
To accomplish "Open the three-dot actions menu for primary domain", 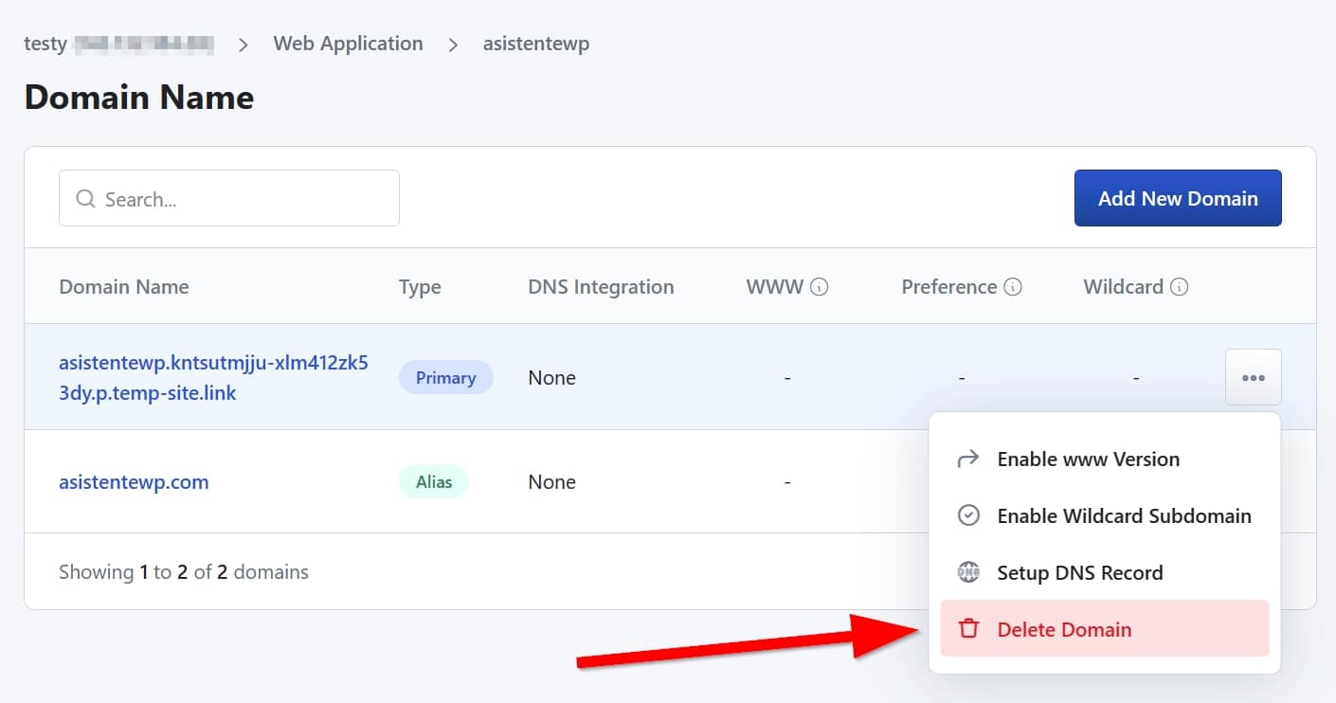I will pos(1253,377).
